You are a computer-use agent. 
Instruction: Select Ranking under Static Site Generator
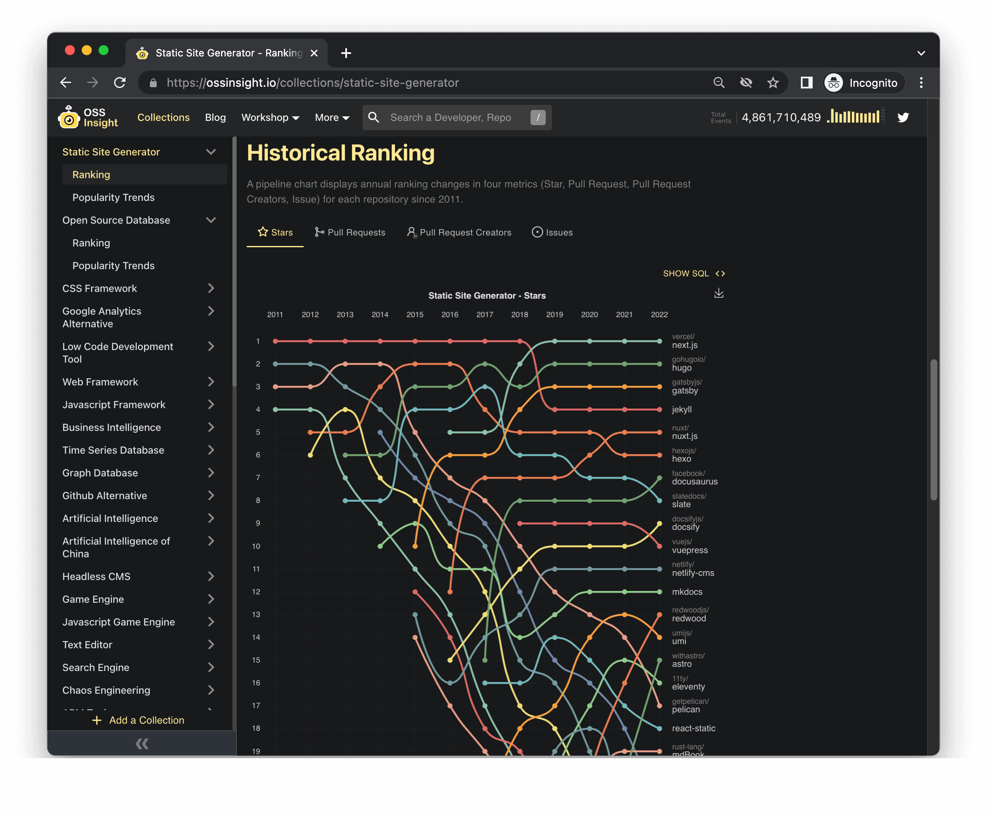click(144, 174)
